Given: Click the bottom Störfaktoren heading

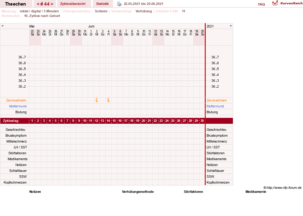Looking at the screenshot, I should [193, 192].
